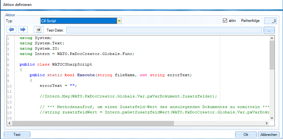Viewport: 283px width, 139px height.
Task: Open file browser with the '...' button
Action: 269,30
